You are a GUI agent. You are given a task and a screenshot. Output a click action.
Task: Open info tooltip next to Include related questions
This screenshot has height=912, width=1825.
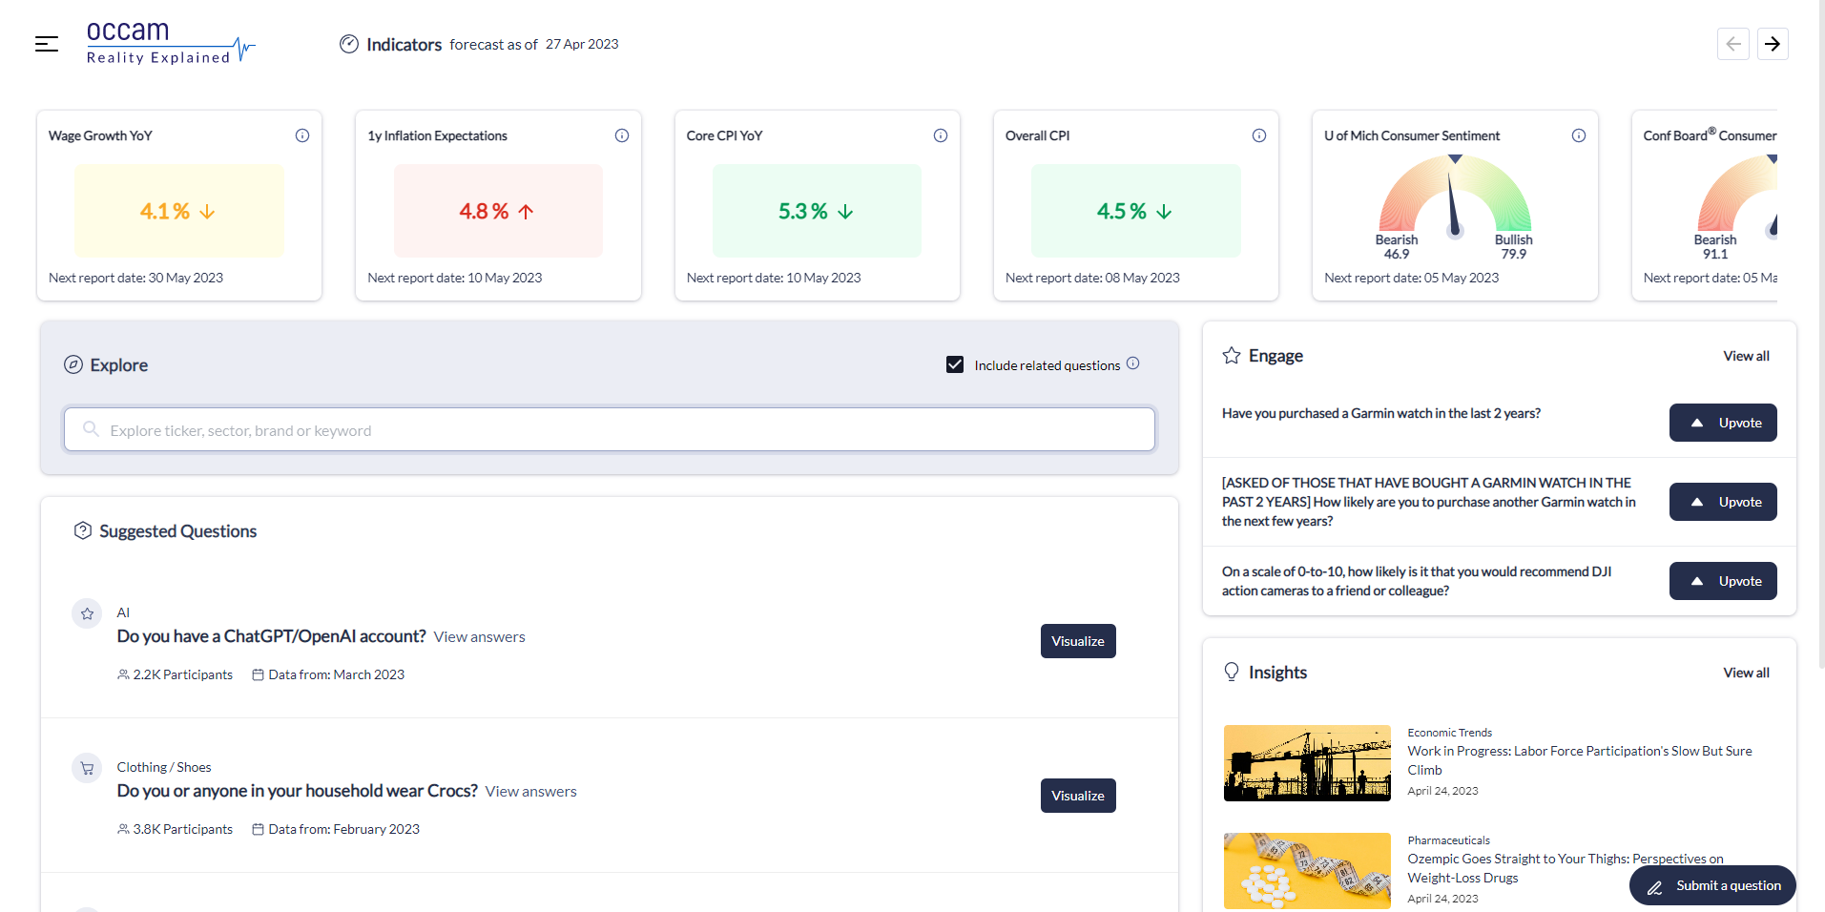pyautogui.click(x=1133, y=363)
